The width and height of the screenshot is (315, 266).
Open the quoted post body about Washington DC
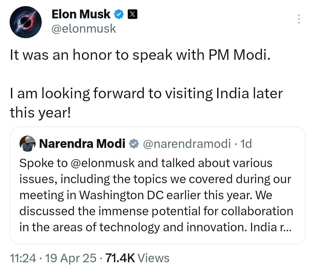tap(146, 195)
